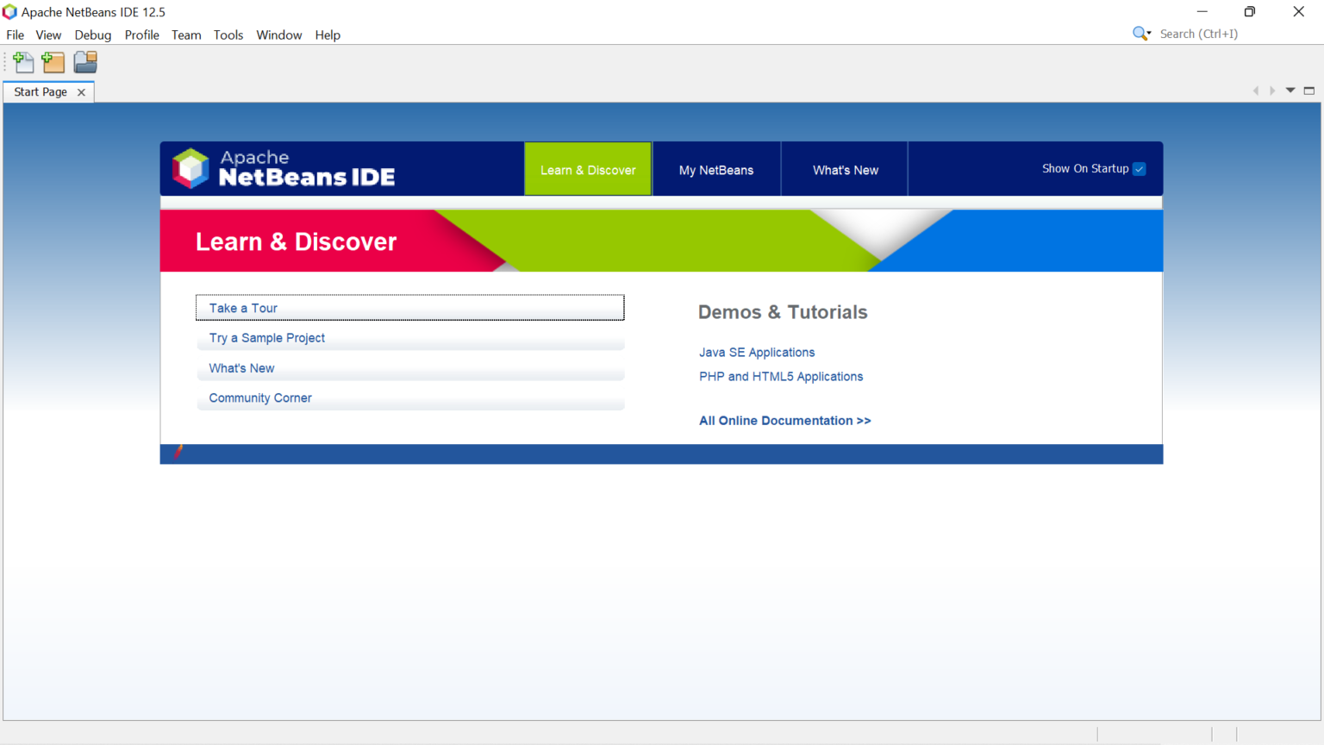The height and width of the screenshot is (745, 1324).
Task: Click the NetBeans logo in the title bar
Action: (x=9, y=11)
